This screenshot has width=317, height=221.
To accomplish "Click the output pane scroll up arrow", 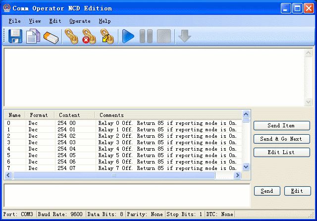I will (x=308, y=53).
